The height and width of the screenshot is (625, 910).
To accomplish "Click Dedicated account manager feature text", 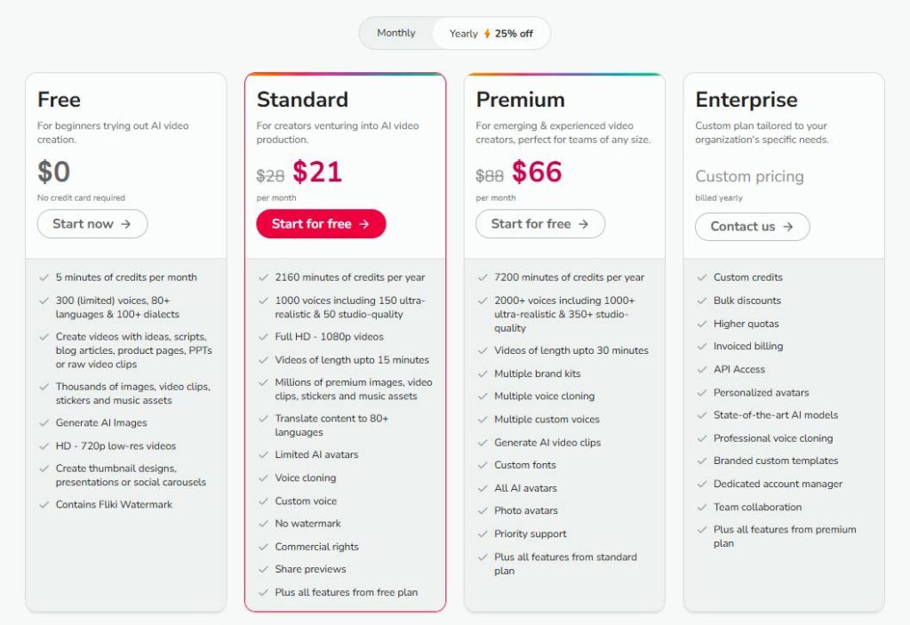I will click(x=778, y=484).
